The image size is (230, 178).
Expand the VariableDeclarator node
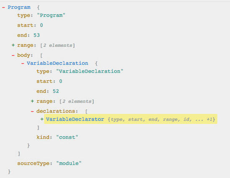pos(42,119)
